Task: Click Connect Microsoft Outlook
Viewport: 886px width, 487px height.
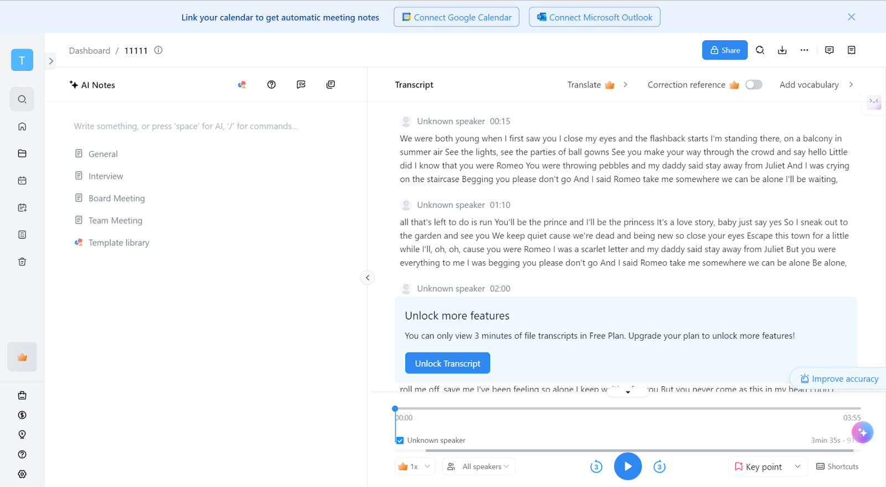Action: (595, 17)
